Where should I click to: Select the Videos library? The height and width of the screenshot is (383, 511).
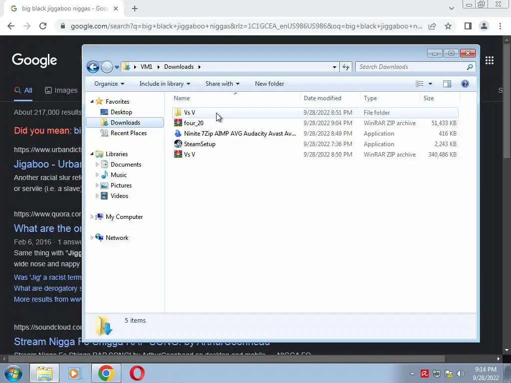119,195
